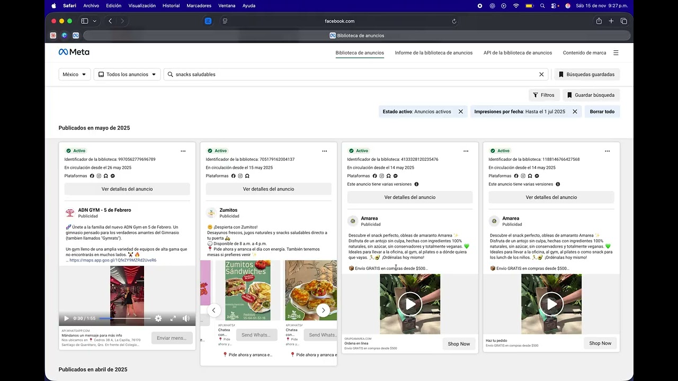Viewport: 678px width, 381px height.
Task: Open Búsquedas guardadas
Action: coord(587,75)
